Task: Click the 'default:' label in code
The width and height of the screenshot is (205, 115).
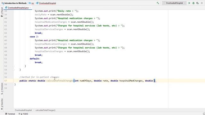Action: coord(35,59)
